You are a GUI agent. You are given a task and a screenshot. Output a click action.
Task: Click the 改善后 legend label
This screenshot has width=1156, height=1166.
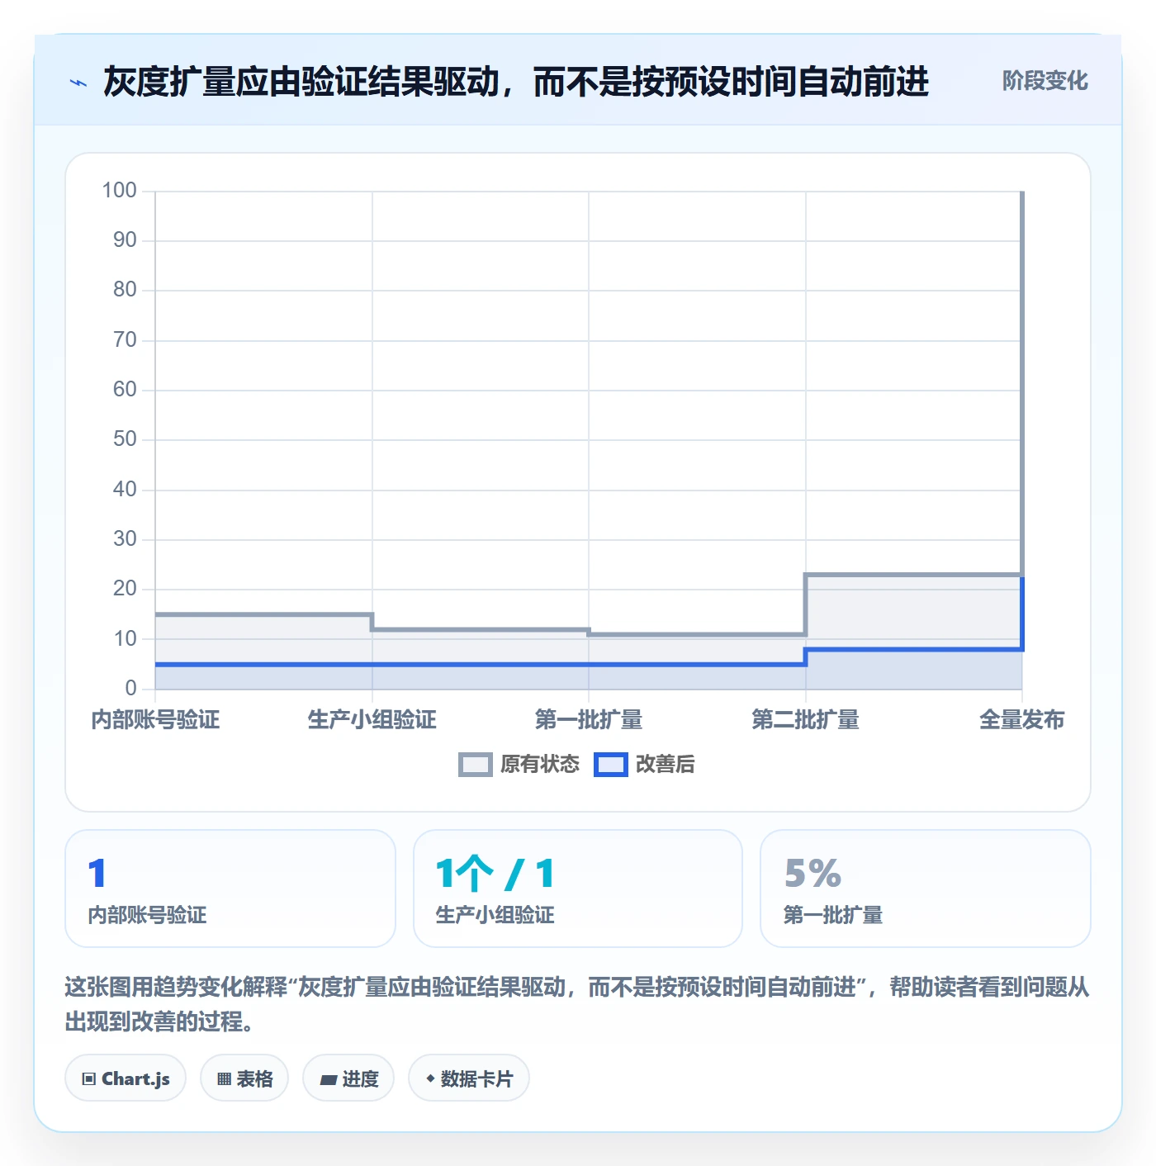[666, 765]
